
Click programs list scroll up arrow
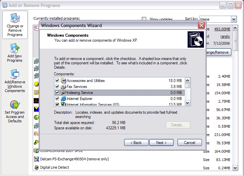[x=235, y=28]
